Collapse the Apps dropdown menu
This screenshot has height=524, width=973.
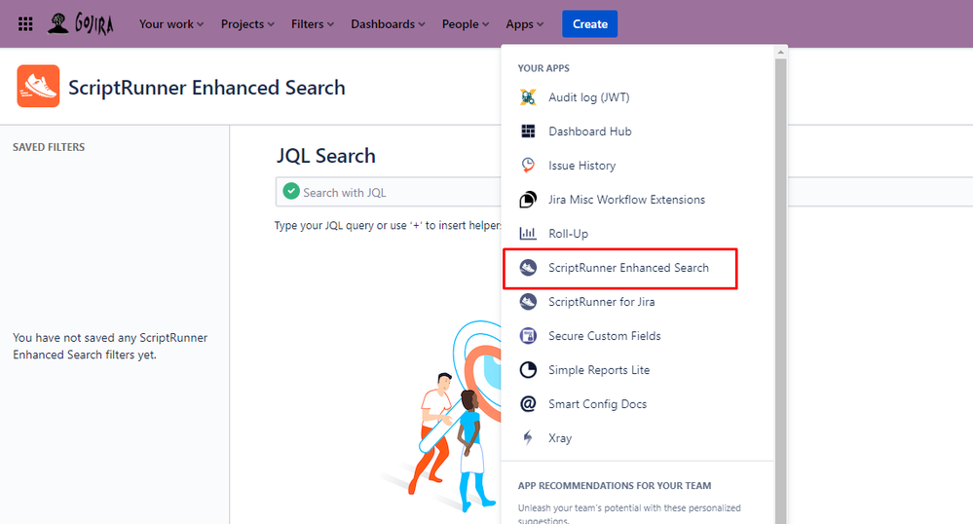tap(524, 24)
